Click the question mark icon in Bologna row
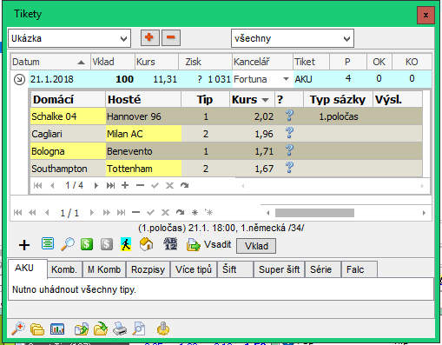442x345 pixels. pos(289,150)
